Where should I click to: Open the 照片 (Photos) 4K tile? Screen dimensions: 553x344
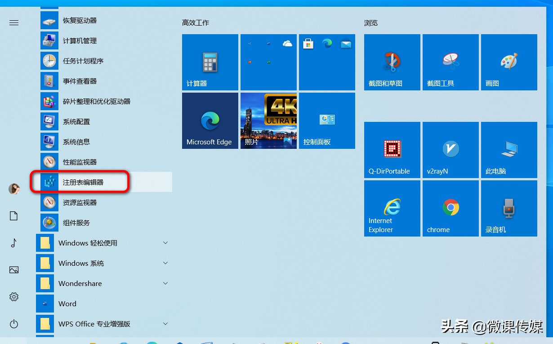(268, 121)
